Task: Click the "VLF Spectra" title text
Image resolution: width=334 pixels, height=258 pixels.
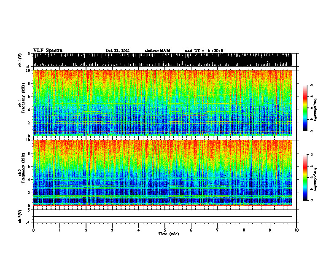Action: click(x=48, y=51)
